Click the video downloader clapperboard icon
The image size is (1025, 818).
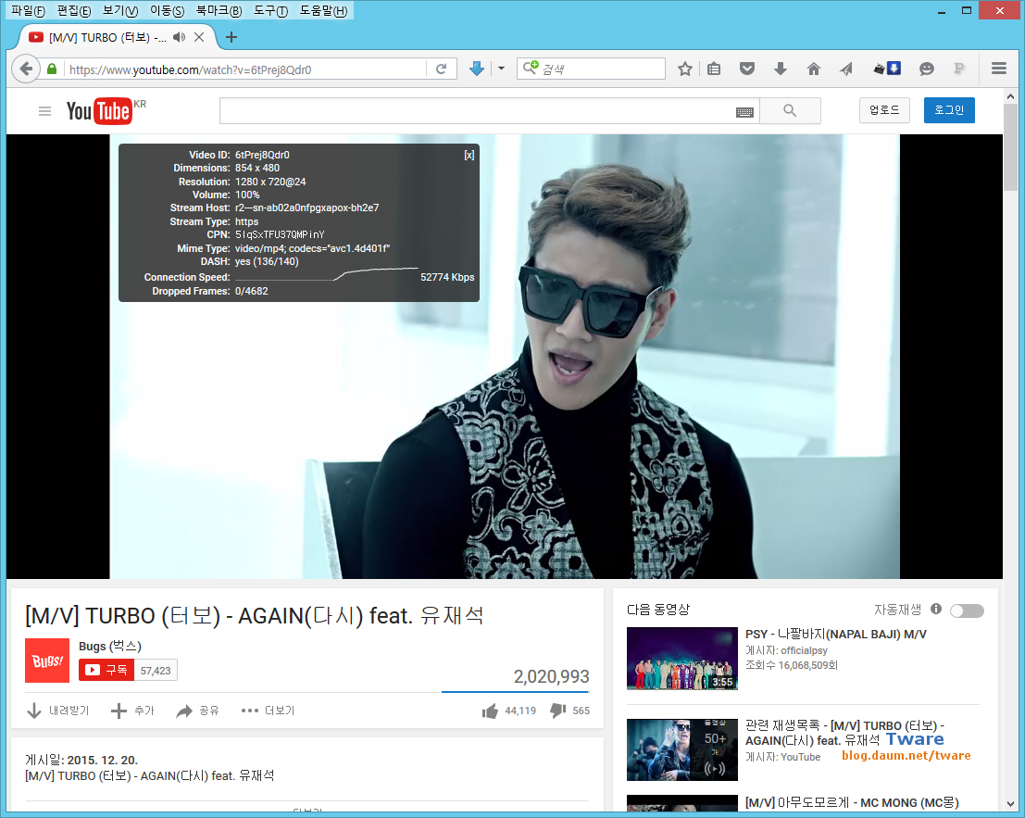tap(887, 68)
